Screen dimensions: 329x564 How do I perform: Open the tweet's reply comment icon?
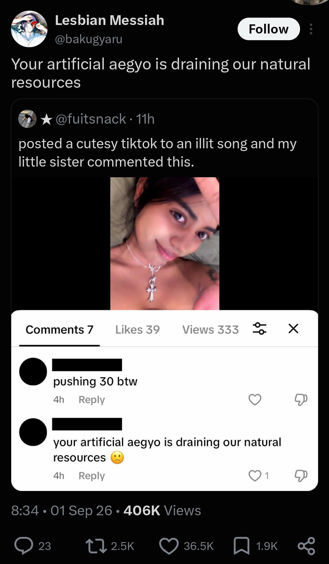coord(24,546)
